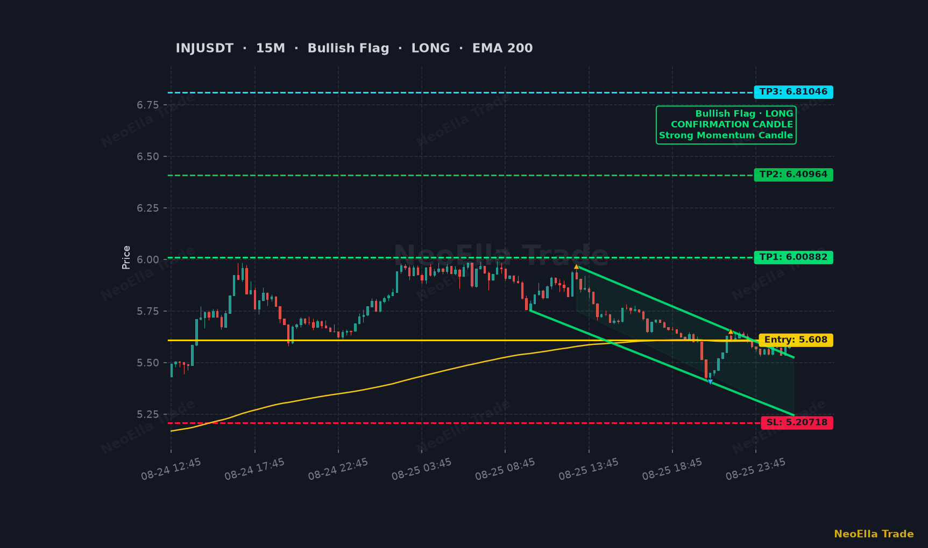Click the 5.50 price axis label
The height and width of the screenshot is (548, 928).
[x=148, y=363]
